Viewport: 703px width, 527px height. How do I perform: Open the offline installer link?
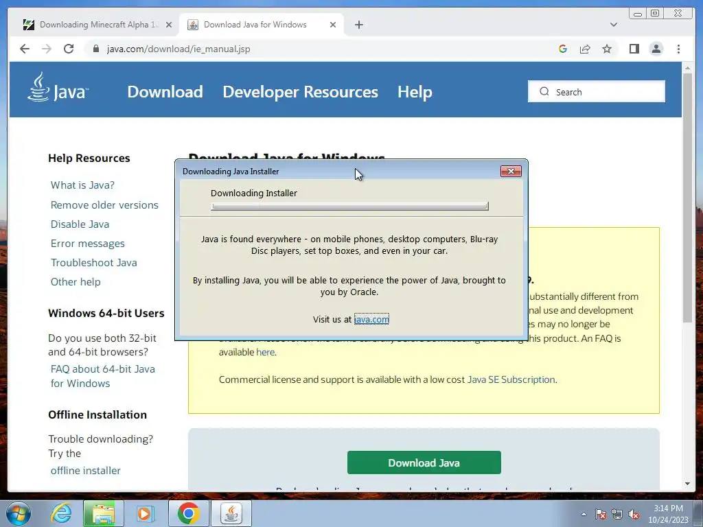86,471
